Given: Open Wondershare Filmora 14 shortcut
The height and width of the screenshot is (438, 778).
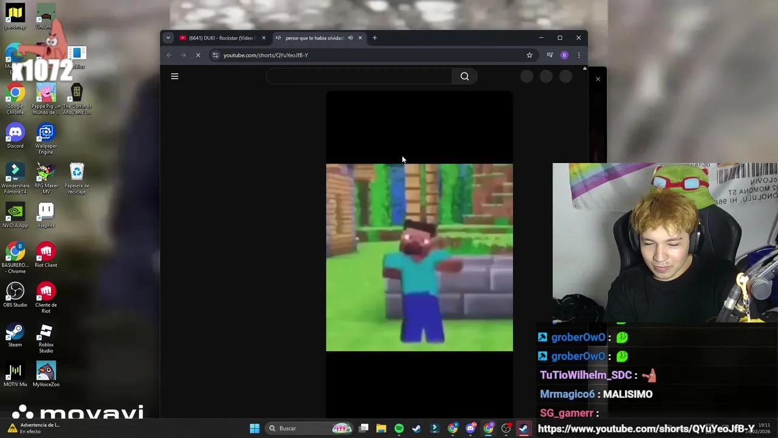Looking at the screenshot, I should [x=15, y=179].
